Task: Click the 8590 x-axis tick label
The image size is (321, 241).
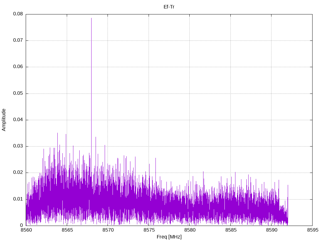Action: pyautogui.click(x=271, y=230)
